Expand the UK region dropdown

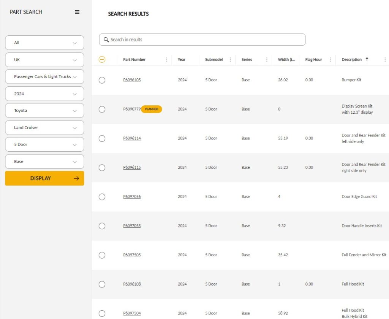point(44,60)
